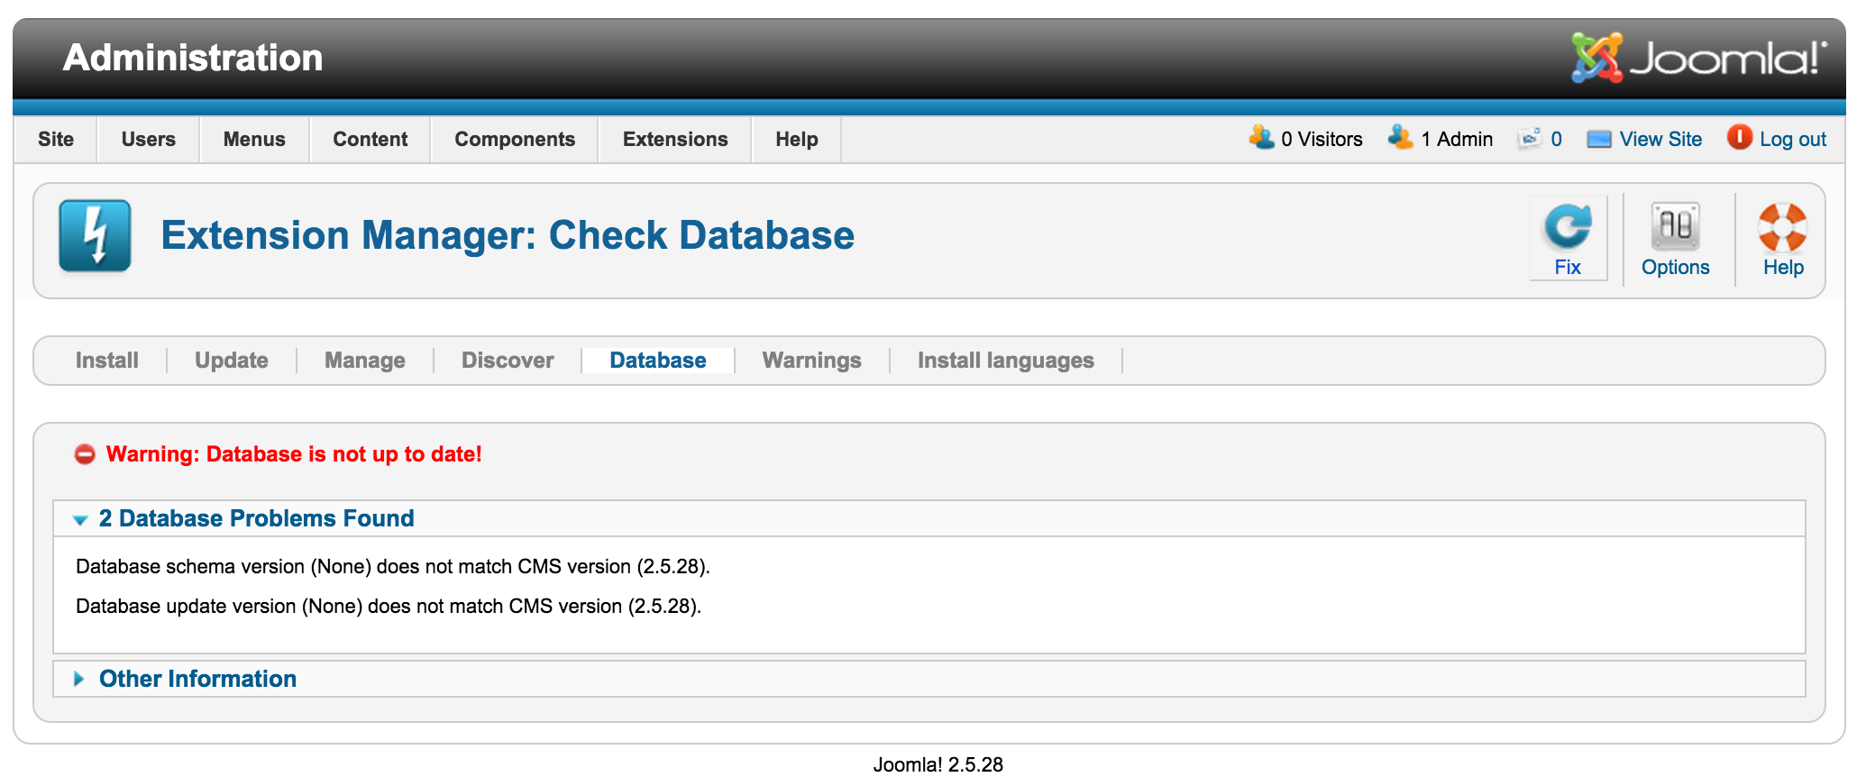
Task: Open the Users menu
Action: click(149, 140)
